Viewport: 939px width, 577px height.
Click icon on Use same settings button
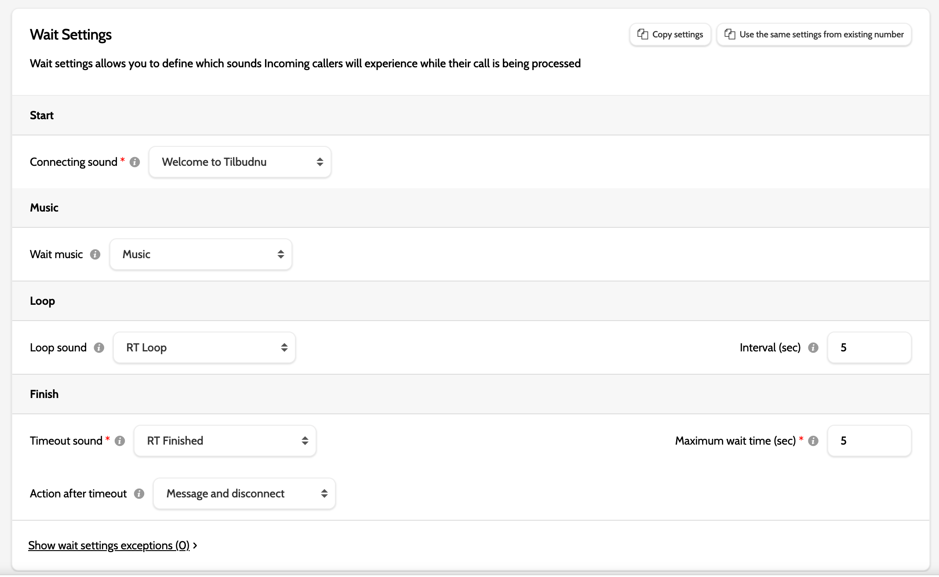pyautogui.click(x=730, y=34)
